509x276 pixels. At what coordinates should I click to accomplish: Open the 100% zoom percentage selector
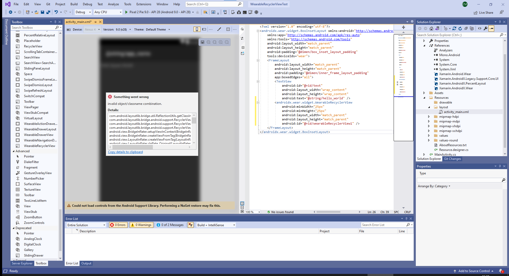[253, 212]
